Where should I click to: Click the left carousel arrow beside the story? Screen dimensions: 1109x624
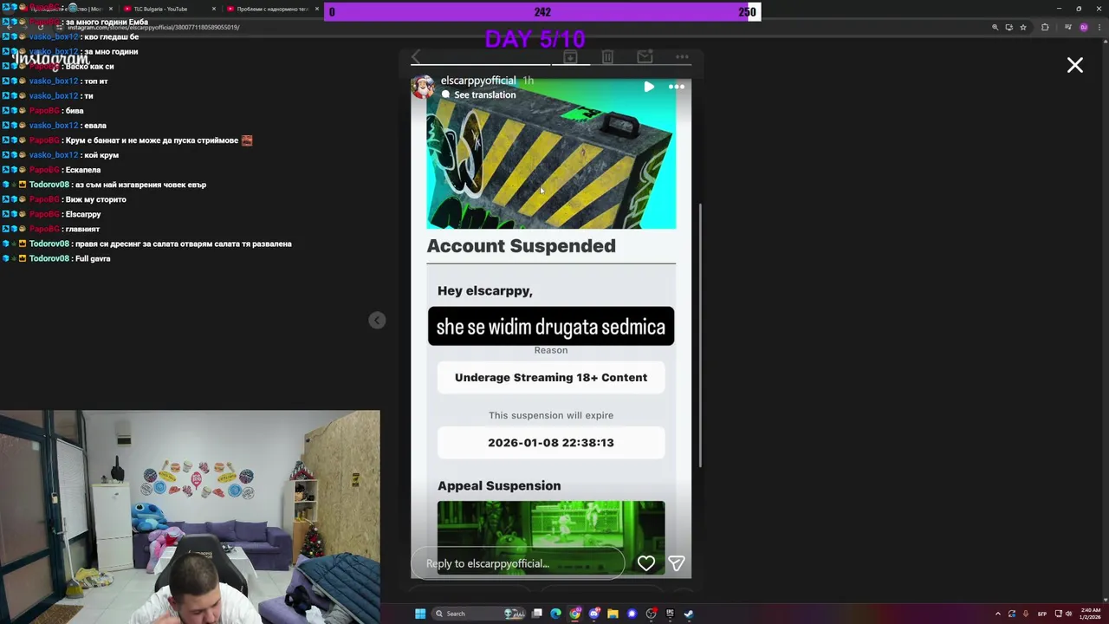pos(377,321)
